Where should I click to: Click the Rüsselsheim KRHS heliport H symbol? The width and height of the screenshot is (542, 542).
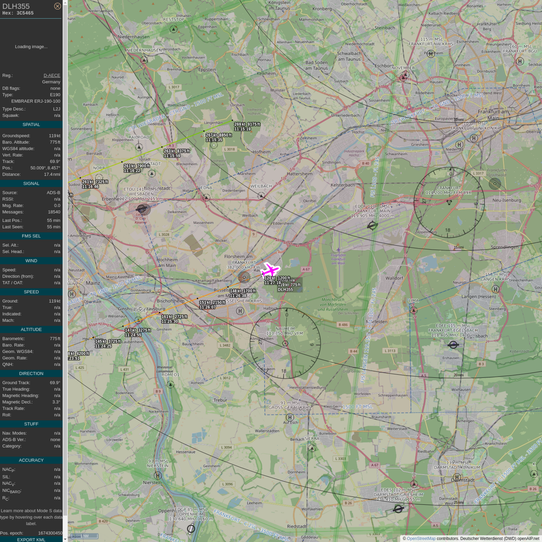tap(240, 311)
